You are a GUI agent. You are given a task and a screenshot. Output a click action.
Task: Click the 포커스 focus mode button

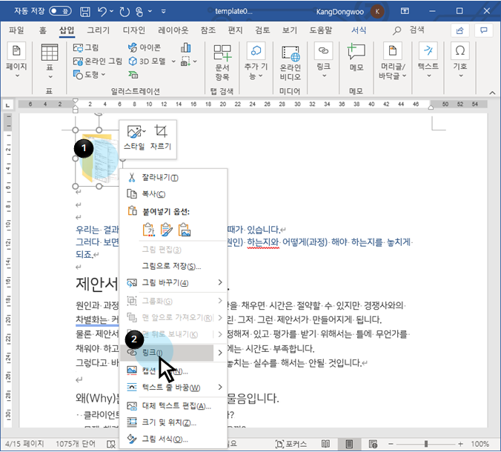[x=291, y=444]
